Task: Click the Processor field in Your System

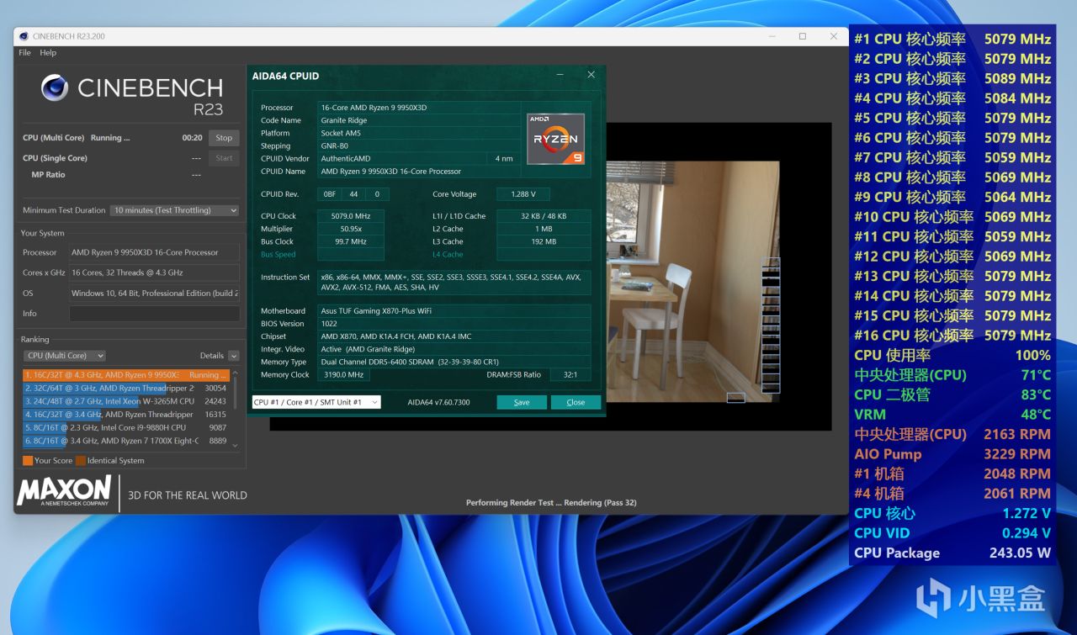Action: (x=154, y=252)
